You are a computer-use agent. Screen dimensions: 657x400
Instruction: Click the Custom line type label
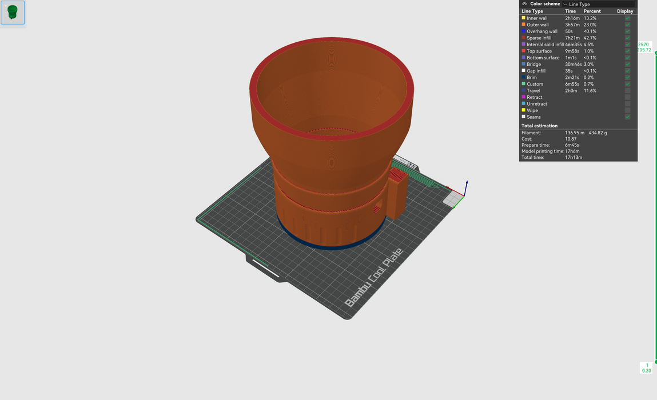(535, 84)
